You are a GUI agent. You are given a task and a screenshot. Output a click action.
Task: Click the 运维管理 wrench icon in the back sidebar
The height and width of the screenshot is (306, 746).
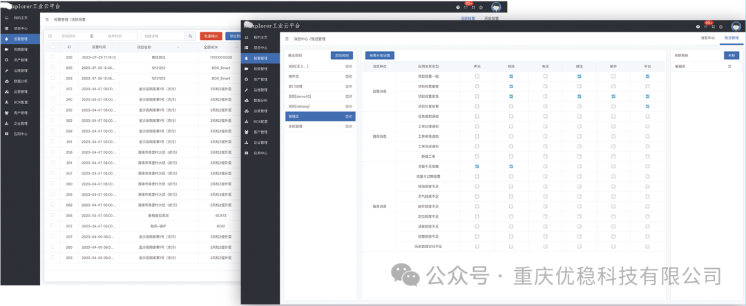6,70
